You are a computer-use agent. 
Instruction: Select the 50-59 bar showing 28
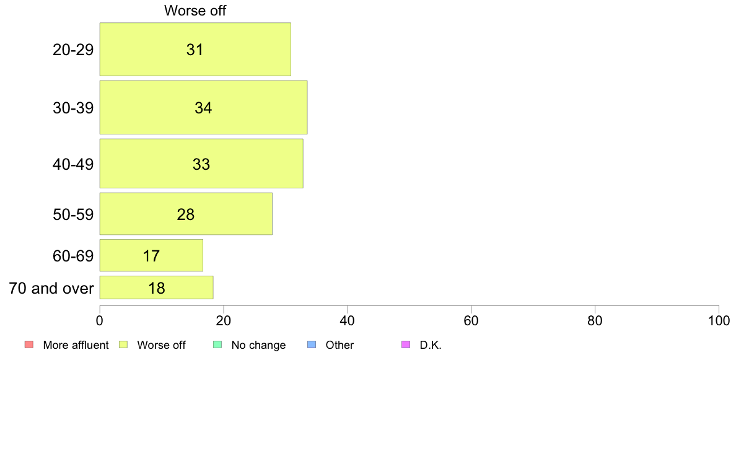(186, 214)
